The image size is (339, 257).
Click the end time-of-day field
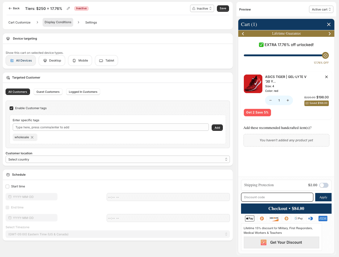pos(168,218)
